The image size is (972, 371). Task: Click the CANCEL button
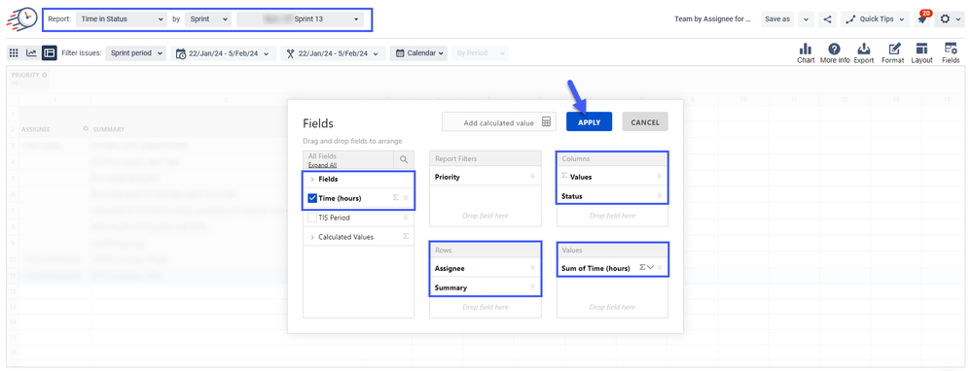(645, 121)
